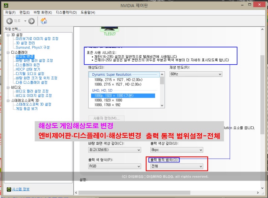Click the resolution list scroll-up arrow
Image resolution: width=268 pixels, height=198 pixels.
pyautogui.click(x=162, y=74)
